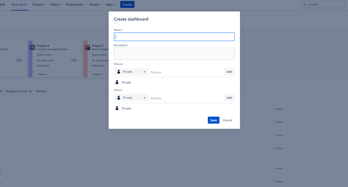Open the Viewers Private dropdown
348x187 pixels.
click(131, 72)
